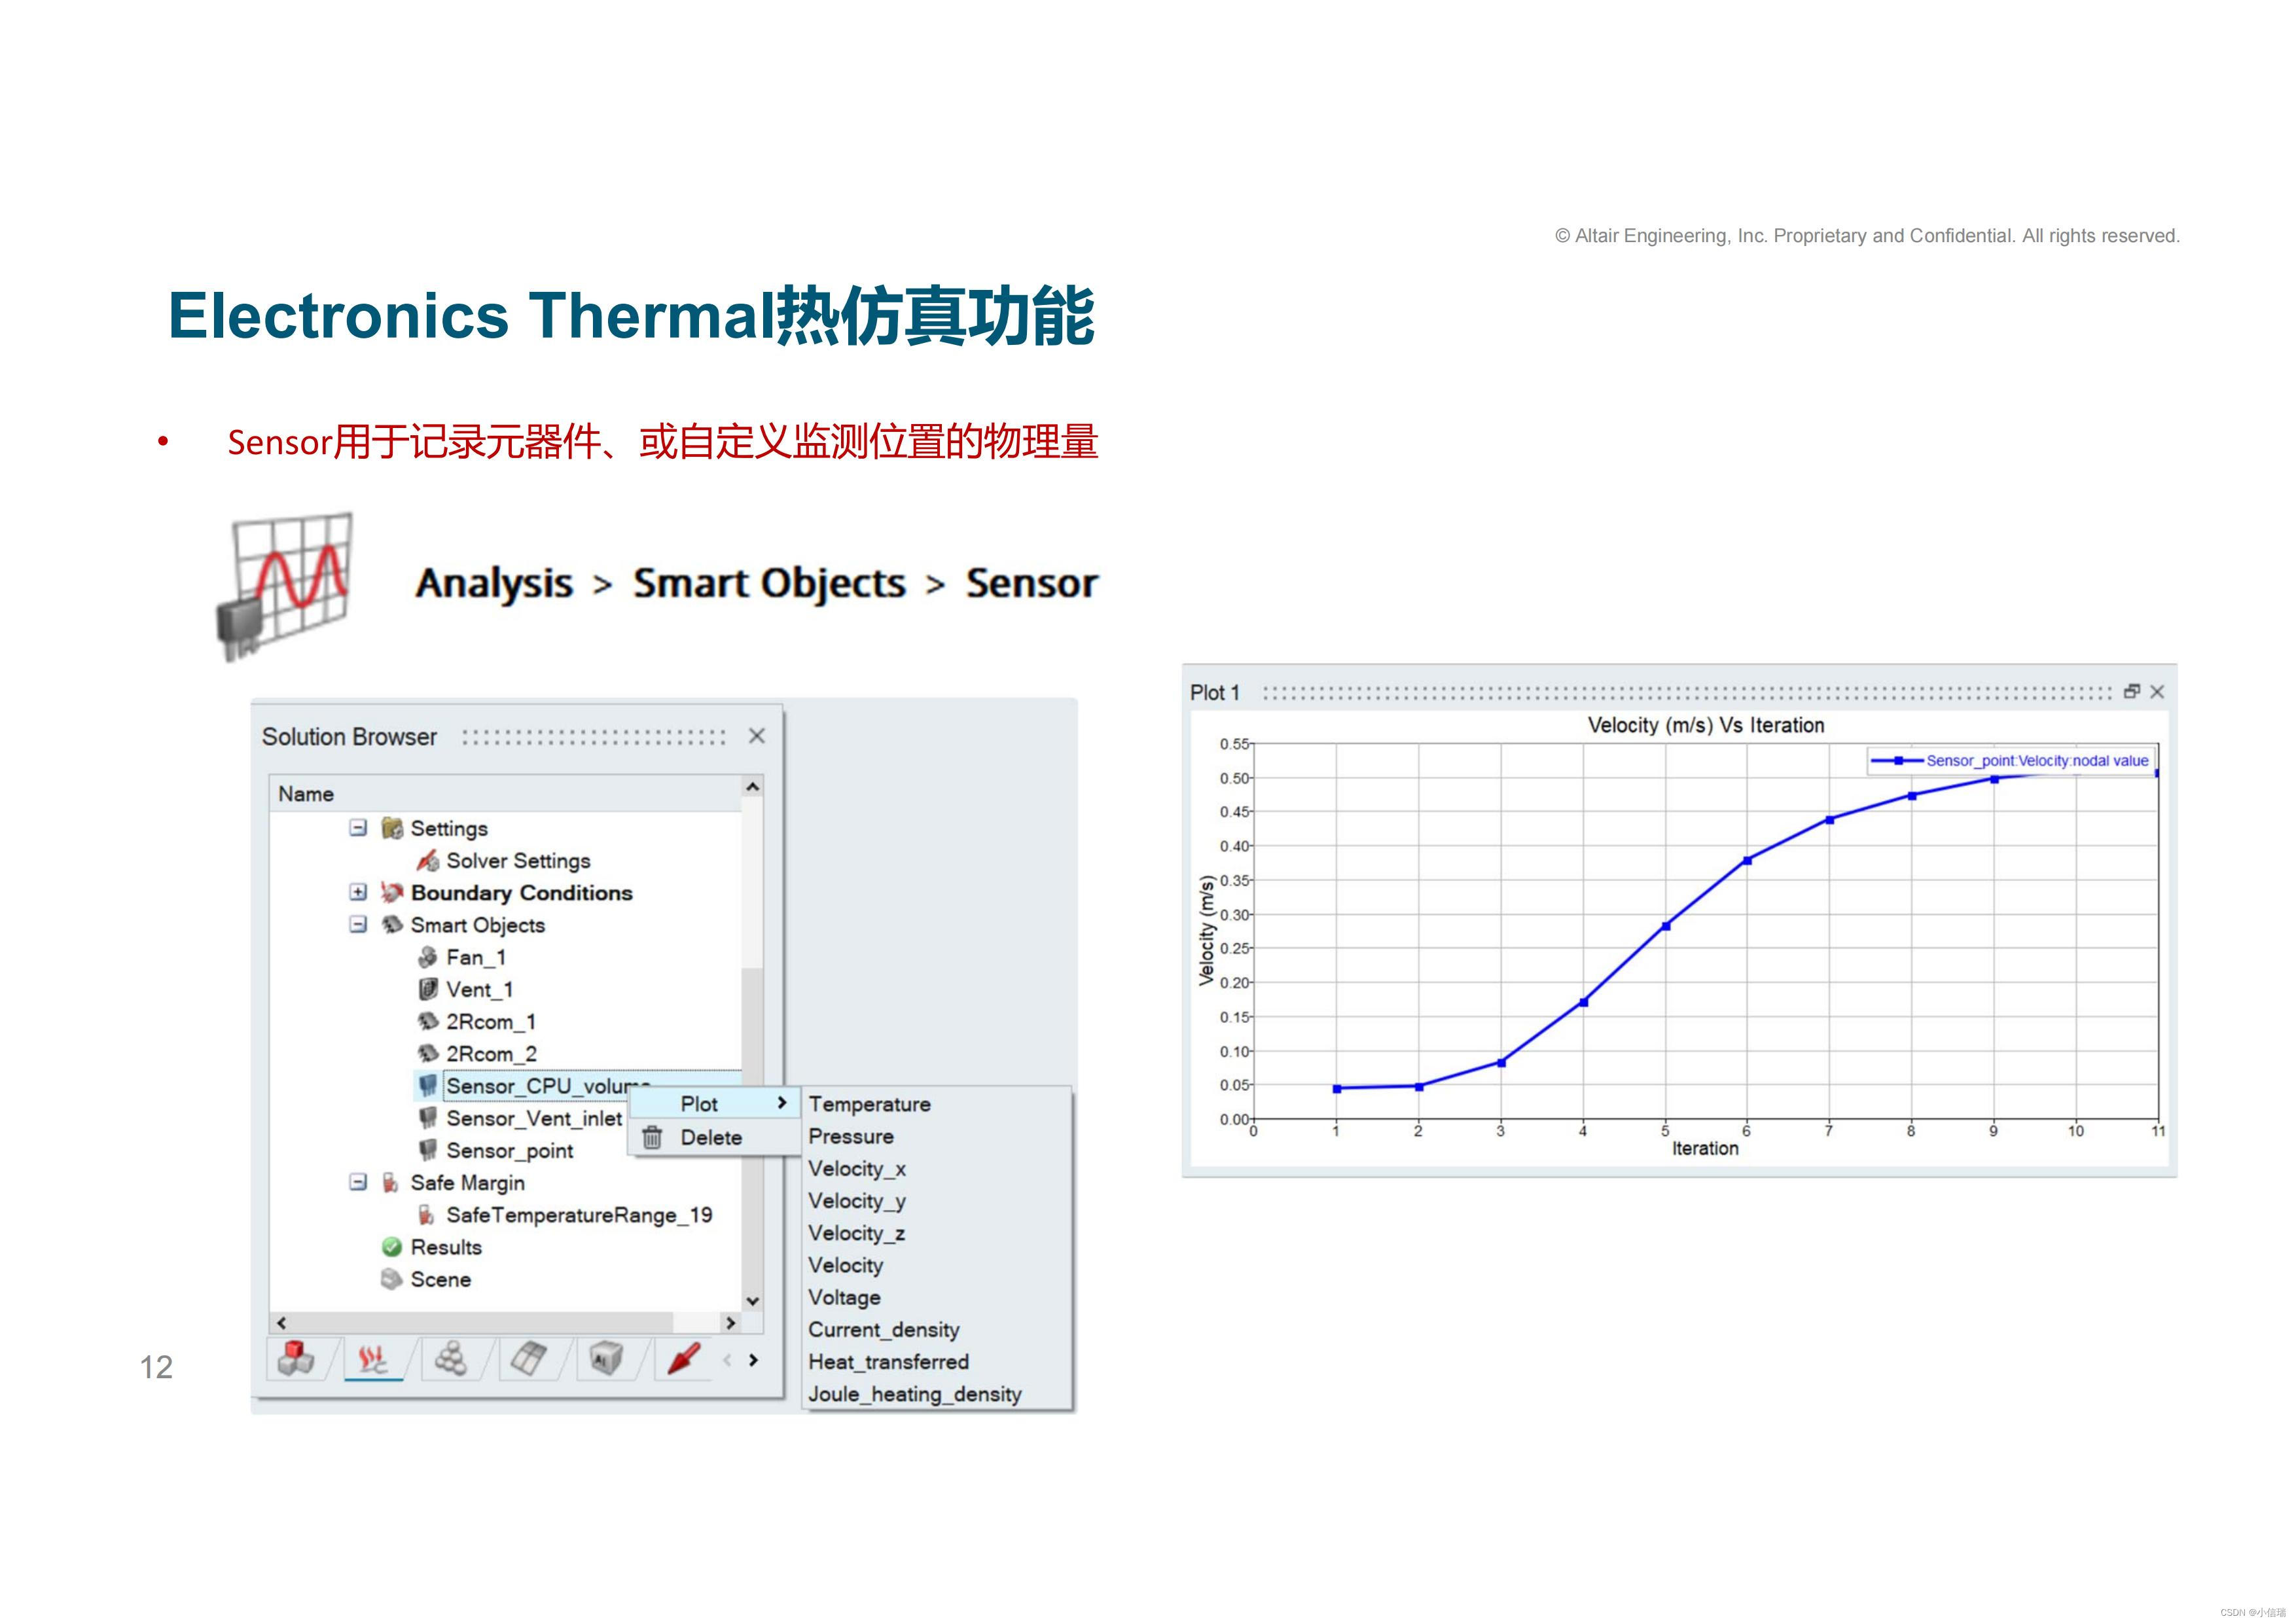Click the Settings folder icon
2296x1623 pixels.
(x=392, y=828)
